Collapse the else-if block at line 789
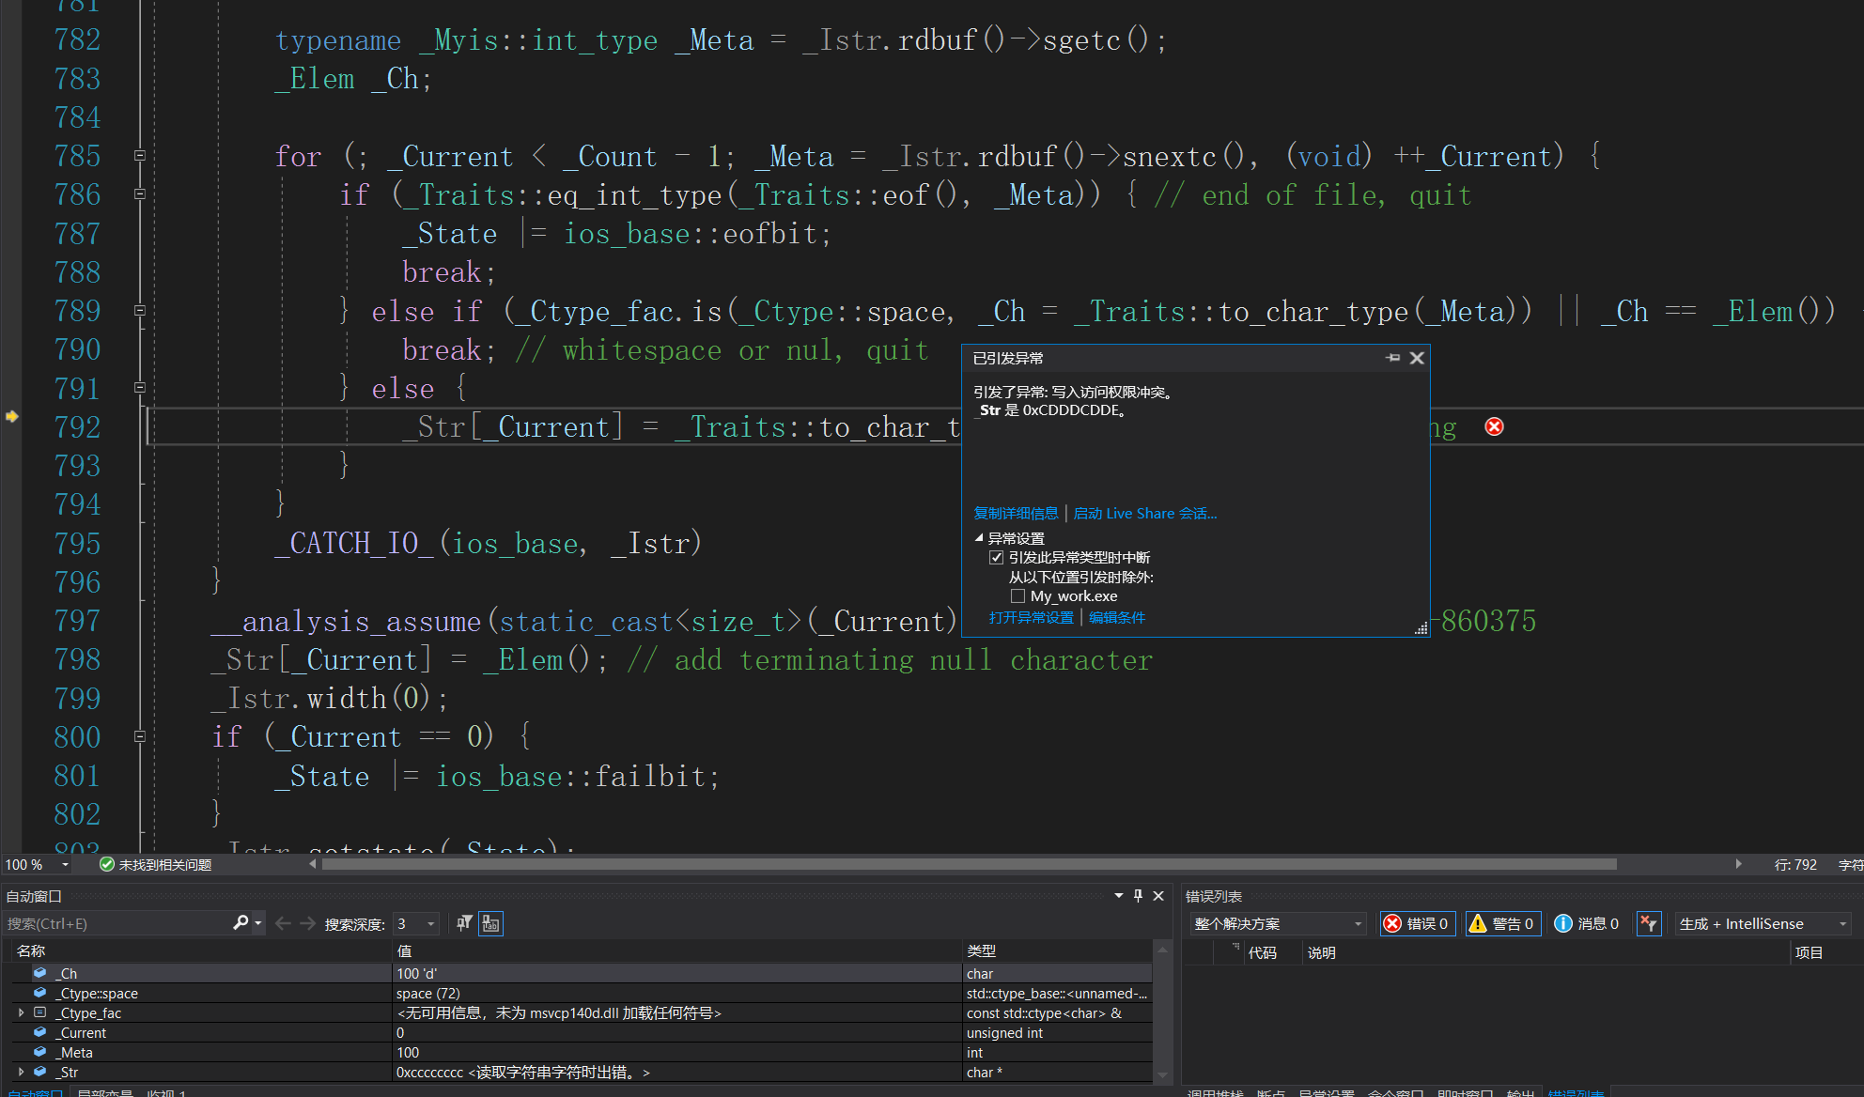This screenshot has height=1097, width=1864. (140, 311)
